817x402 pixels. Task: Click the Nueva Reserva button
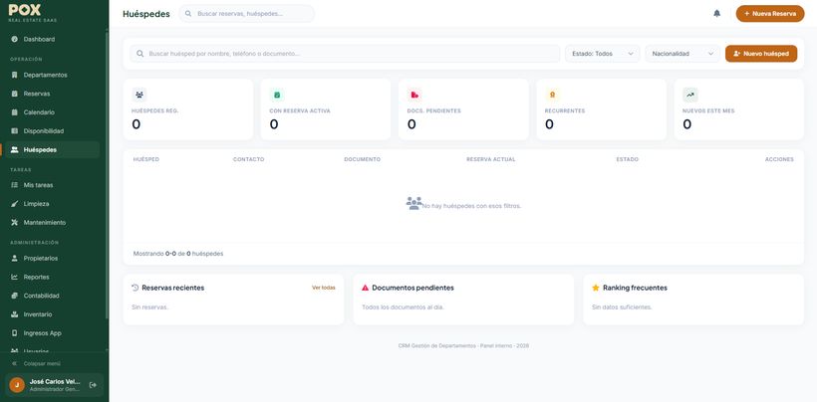point(770,14)
